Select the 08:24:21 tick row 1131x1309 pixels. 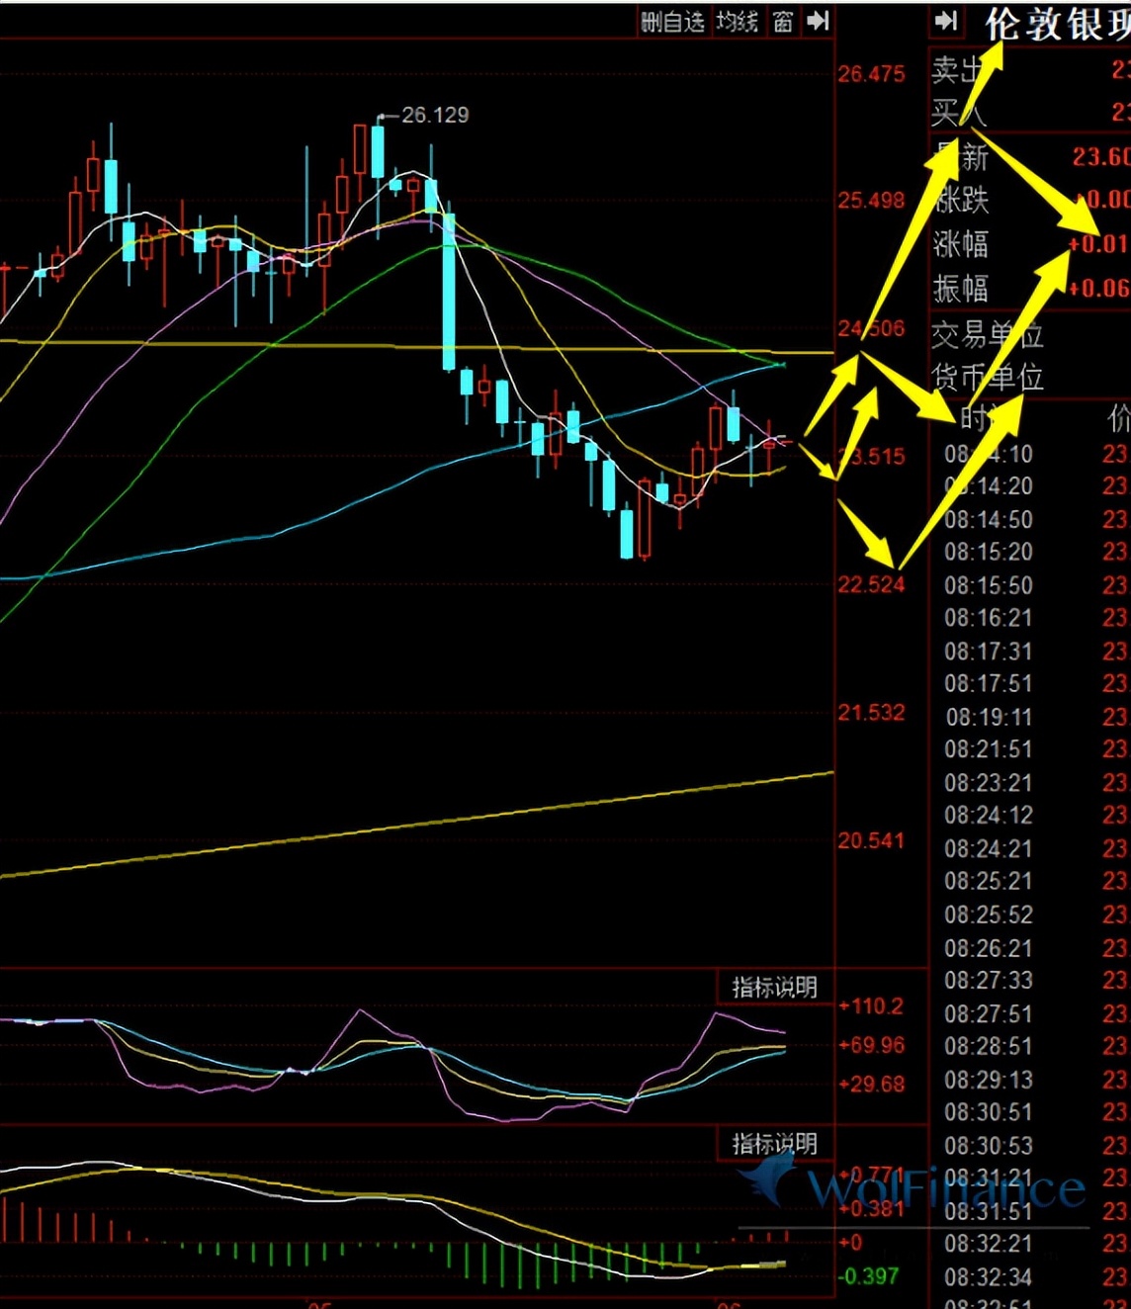1035,848
